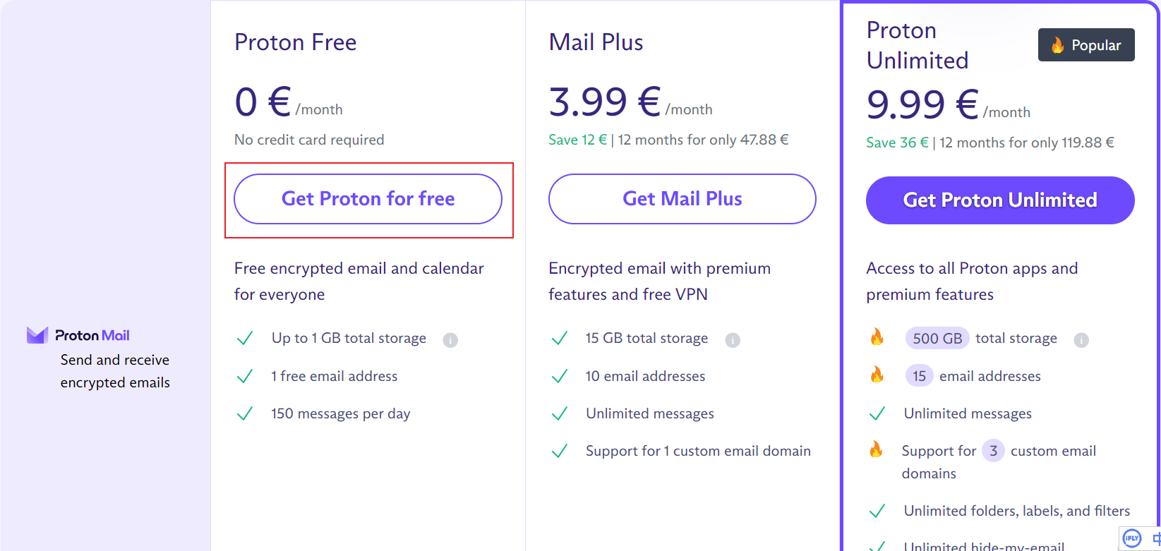1161x551 pixels.
Task: Click the 500 GB highlighted storage pill
Action: tap(937, 339)
